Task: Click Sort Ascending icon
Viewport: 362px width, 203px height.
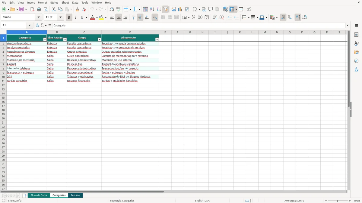Action: (152, 9)
